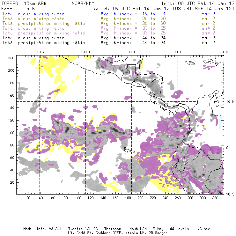Select the 'Fcst: 9 h' forecast hour text

[18, 9]
